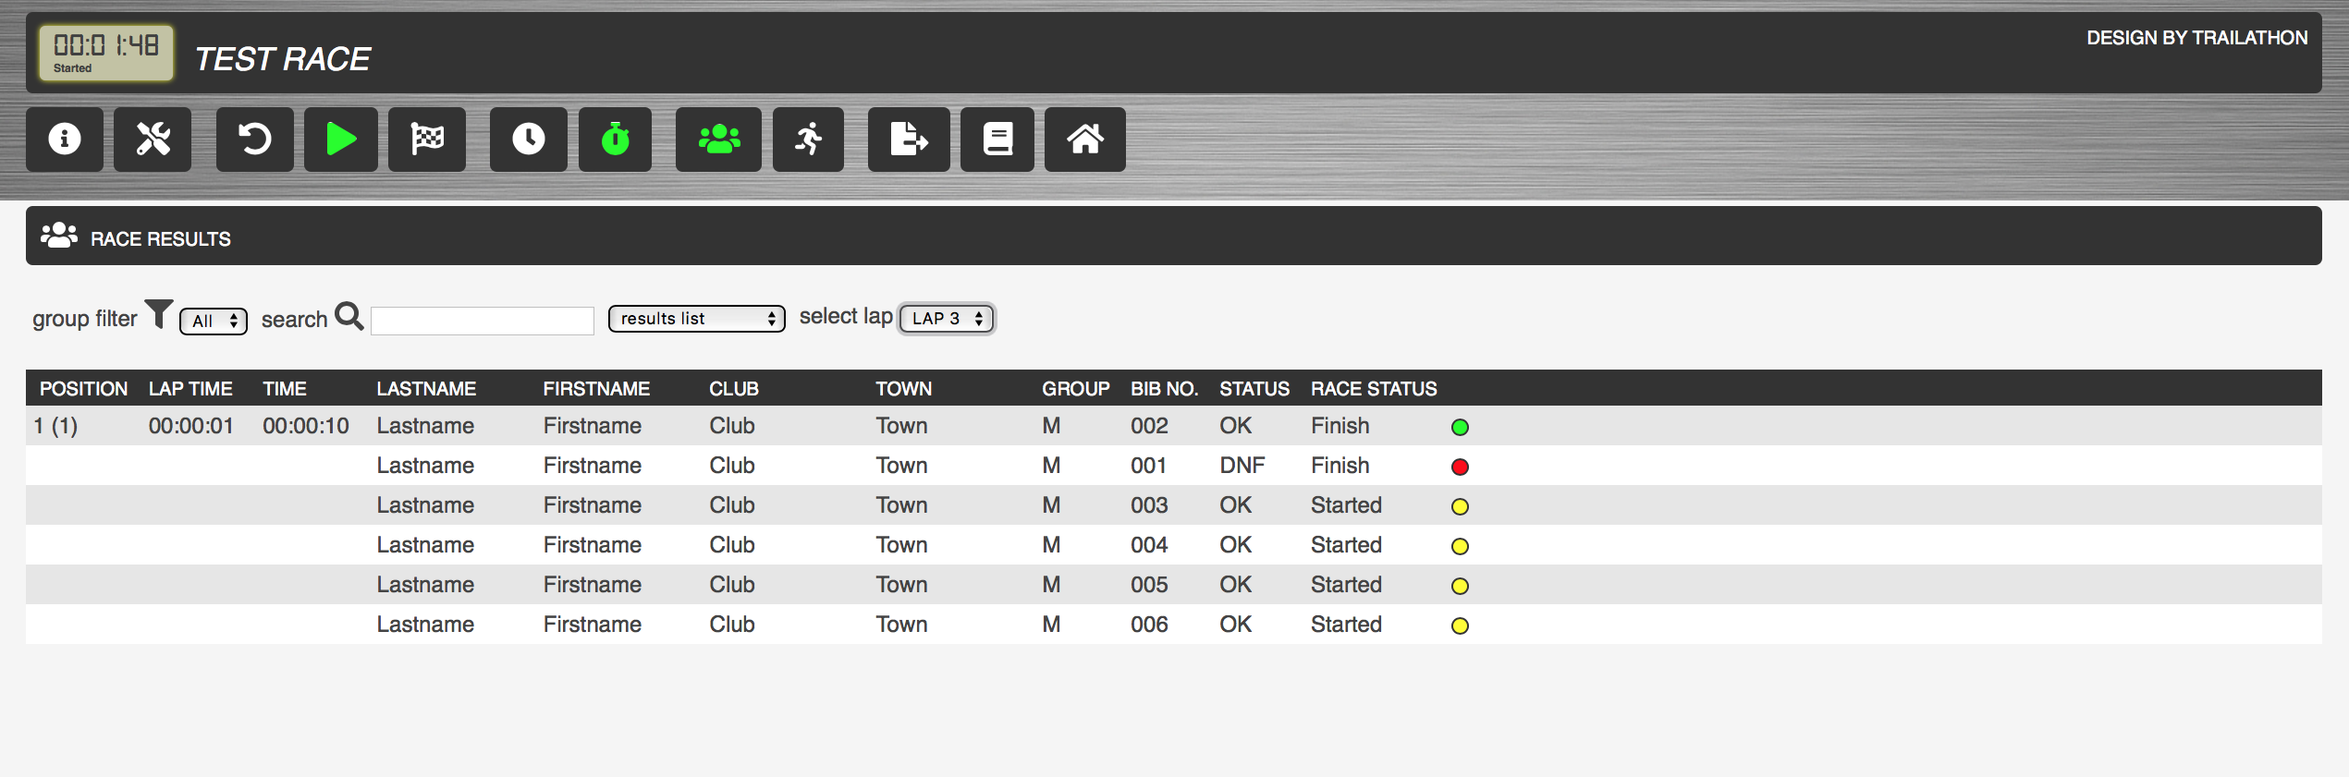
Task: Click the checkered finish flag icon
Action: pyautogui.click(x=427, y=140)
